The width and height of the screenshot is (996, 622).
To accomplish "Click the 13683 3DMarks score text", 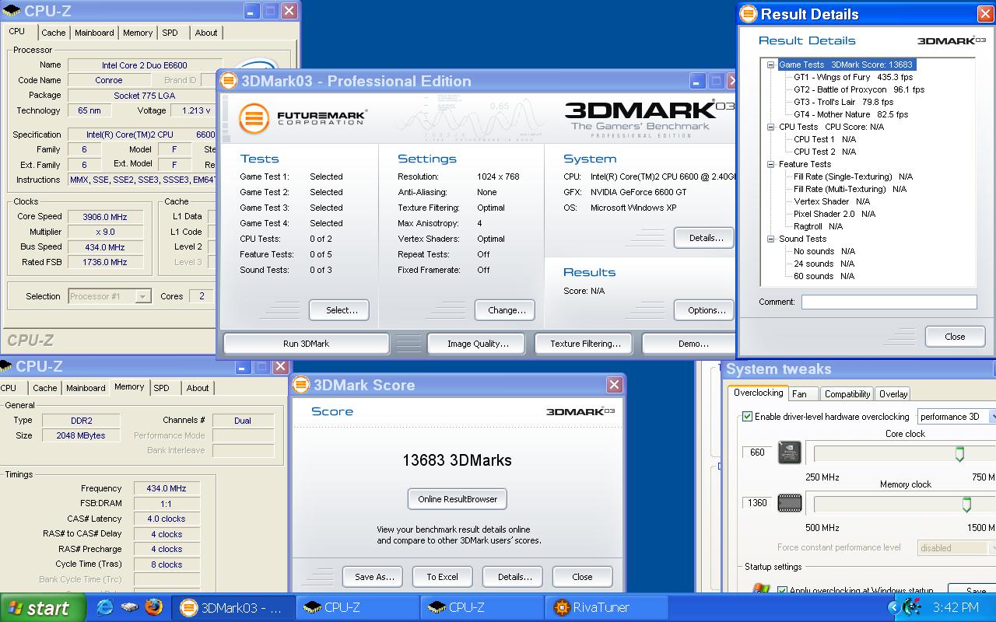I will click(457, 460).
